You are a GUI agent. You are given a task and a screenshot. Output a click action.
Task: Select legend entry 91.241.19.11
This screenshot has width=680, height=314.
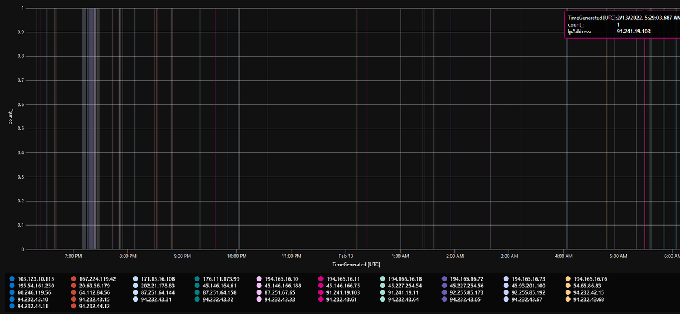click(x=399, y=292)
